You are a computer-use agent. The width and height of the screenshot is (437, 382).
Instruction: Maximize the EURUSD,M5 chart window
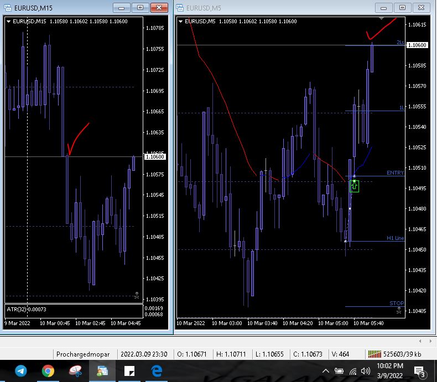(x=403, y=8)
